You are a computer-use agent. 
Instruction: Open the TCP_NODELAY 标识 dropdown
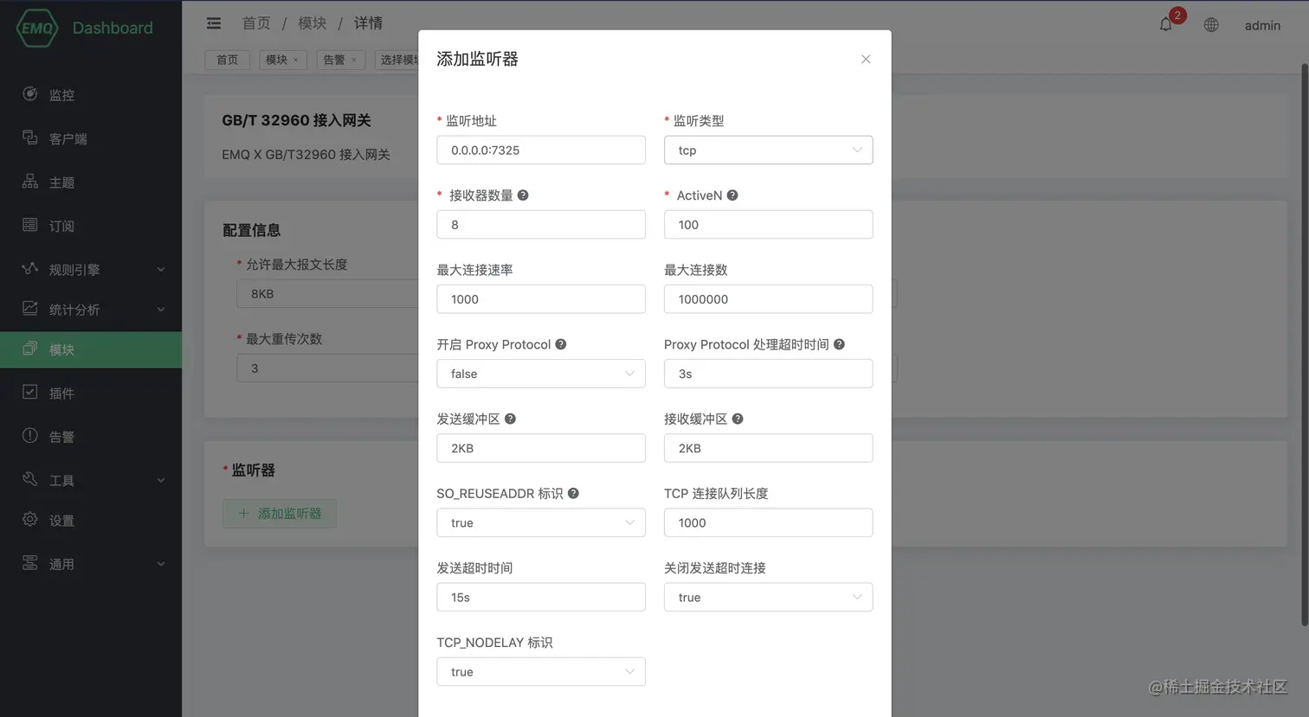pyautogui.click(x=541, y=671)
